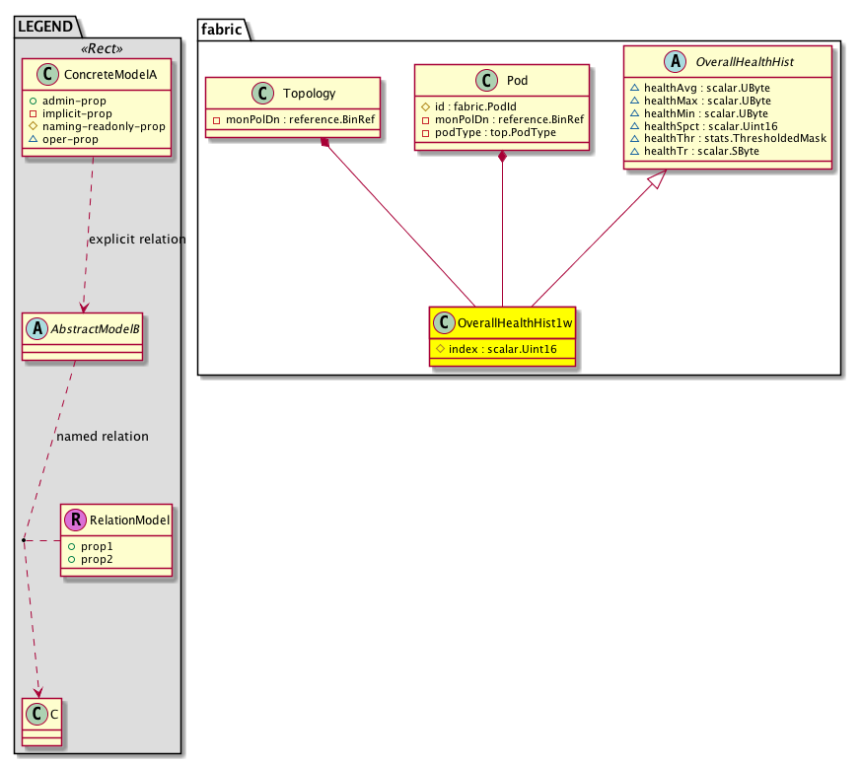Click the composition diamond below Topology
The height and width of the screenshot is (764, 861).
[x=323, y=143]
